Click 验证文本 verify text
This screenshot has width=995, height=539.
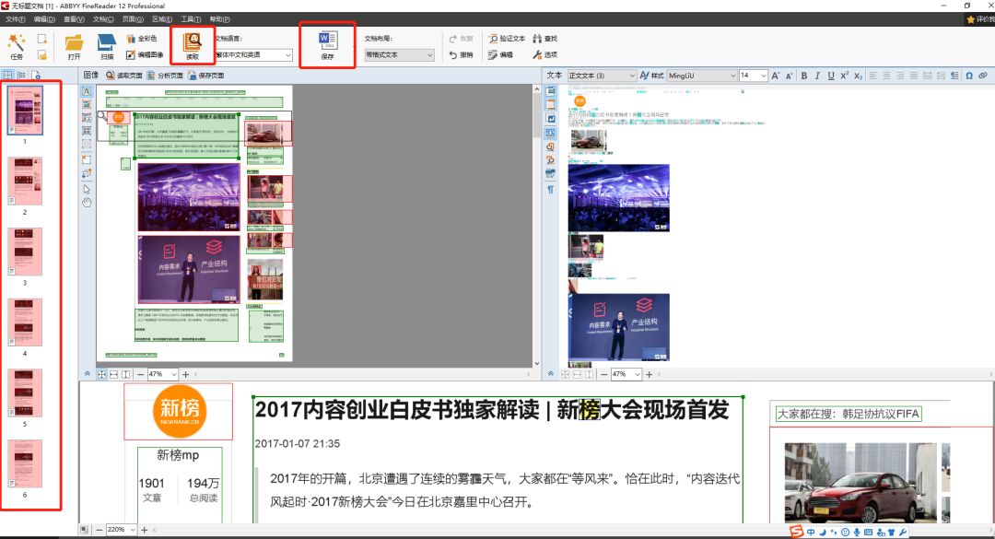[507, 39]
